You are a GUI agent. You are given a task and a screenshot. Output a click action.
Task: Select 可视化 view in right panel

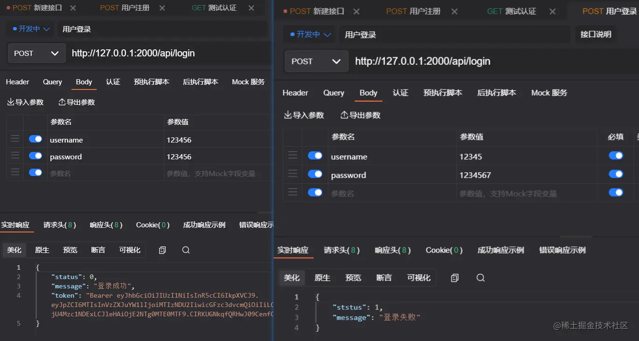coord(419,278)
